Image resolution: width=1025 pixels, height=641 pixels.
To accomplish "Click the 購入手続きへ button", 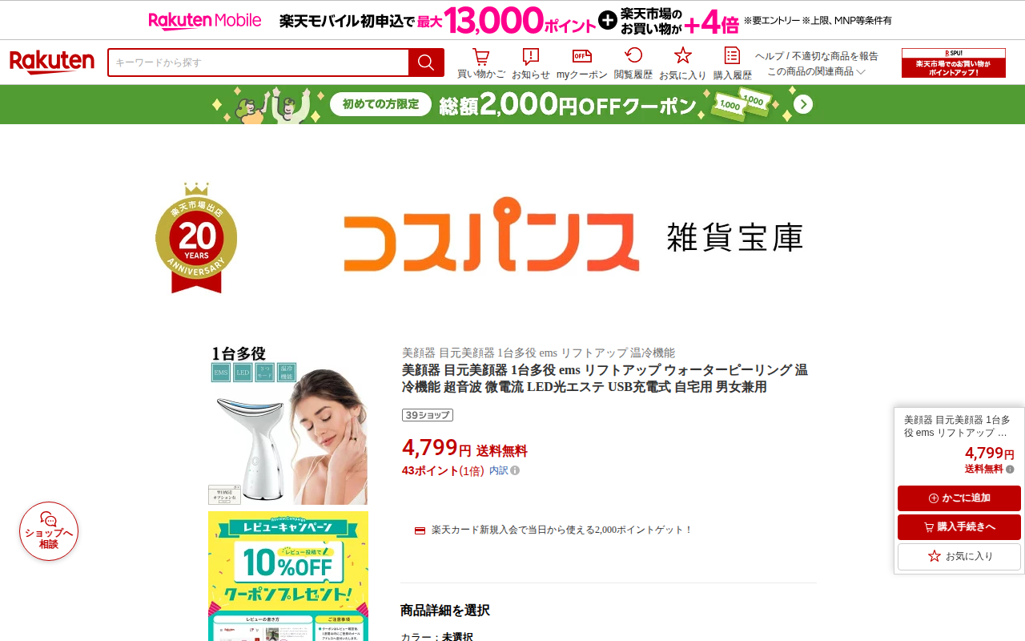I will pyautogui.click(x=959, y=527).
